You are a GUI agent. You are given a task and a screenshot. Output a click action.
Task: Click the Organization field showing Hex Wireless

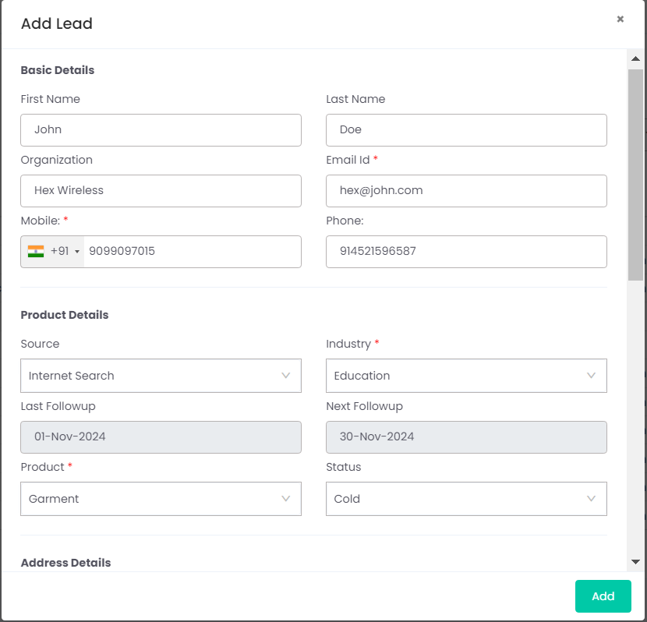pos(161,191)
